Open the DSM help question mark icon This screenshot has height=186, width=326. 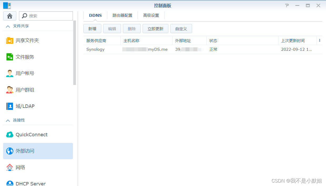click(x=287, y=5)
